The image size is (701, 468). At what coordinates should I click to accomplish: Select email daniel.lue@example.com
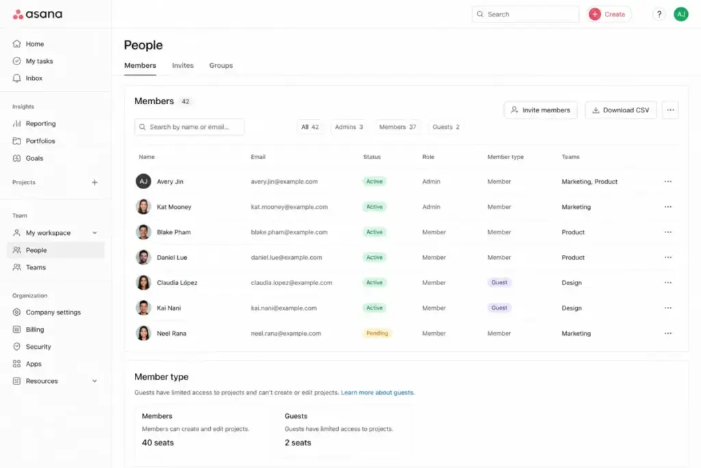286,257
